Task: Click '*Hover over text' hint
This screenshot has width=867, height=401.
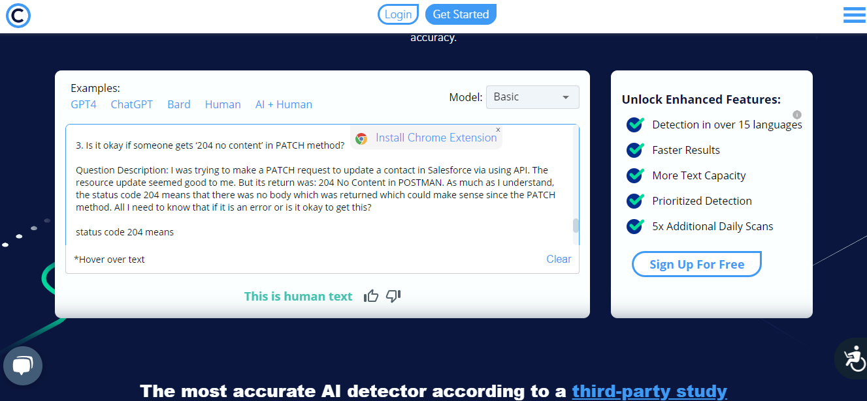Action: [x=109, y=260]
